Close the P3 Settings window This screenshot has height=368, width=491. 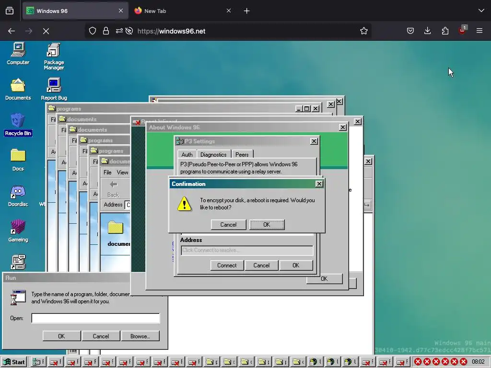click(x=314, y=141)
